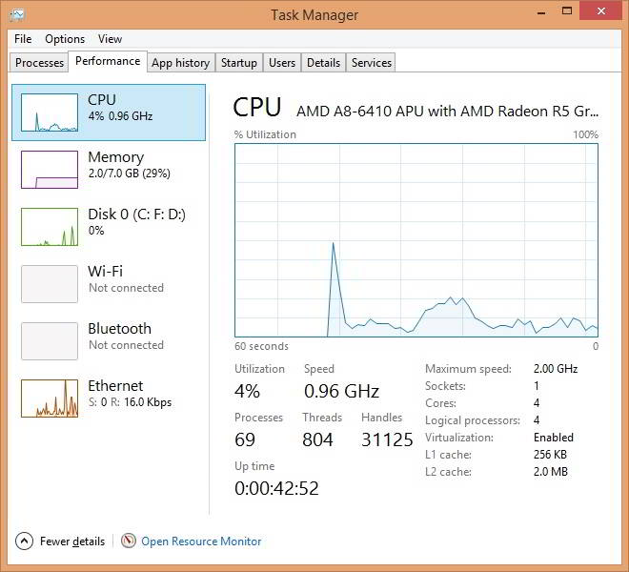Select the Memory usage graph thumbnail
Image resolution: width=629 pixels, height=572 pixels.
50,170
